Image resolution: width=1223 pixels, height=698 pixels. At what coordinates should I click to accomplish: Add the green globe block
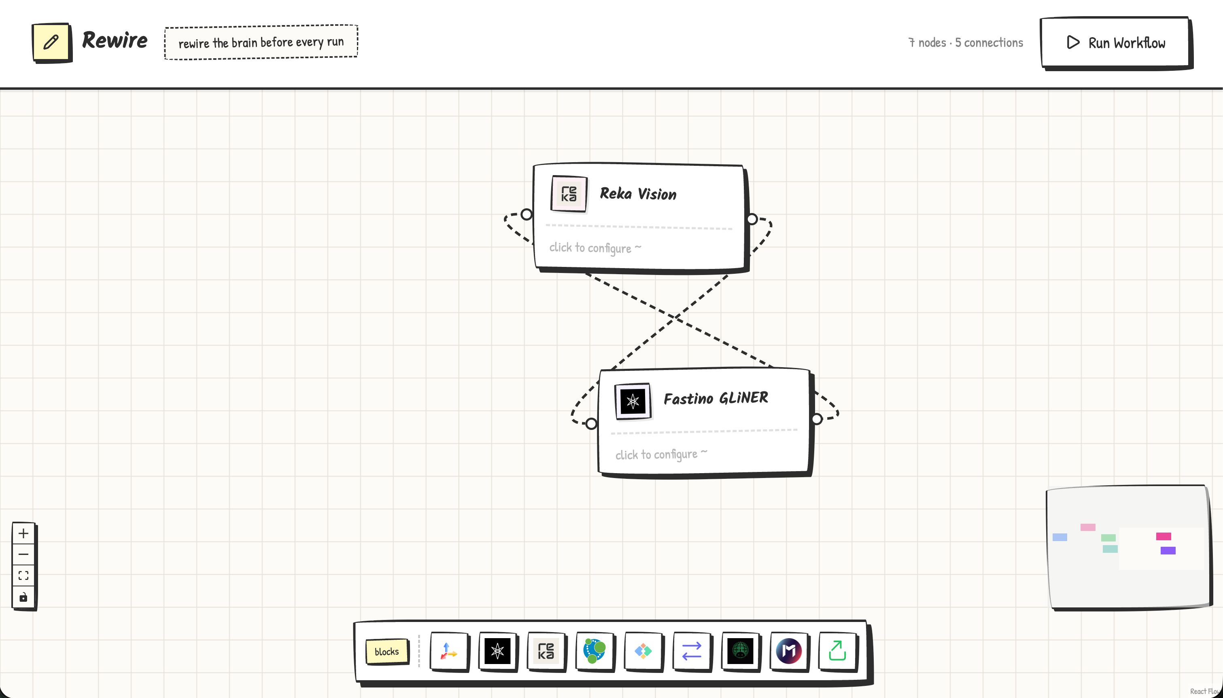[740, 651]
